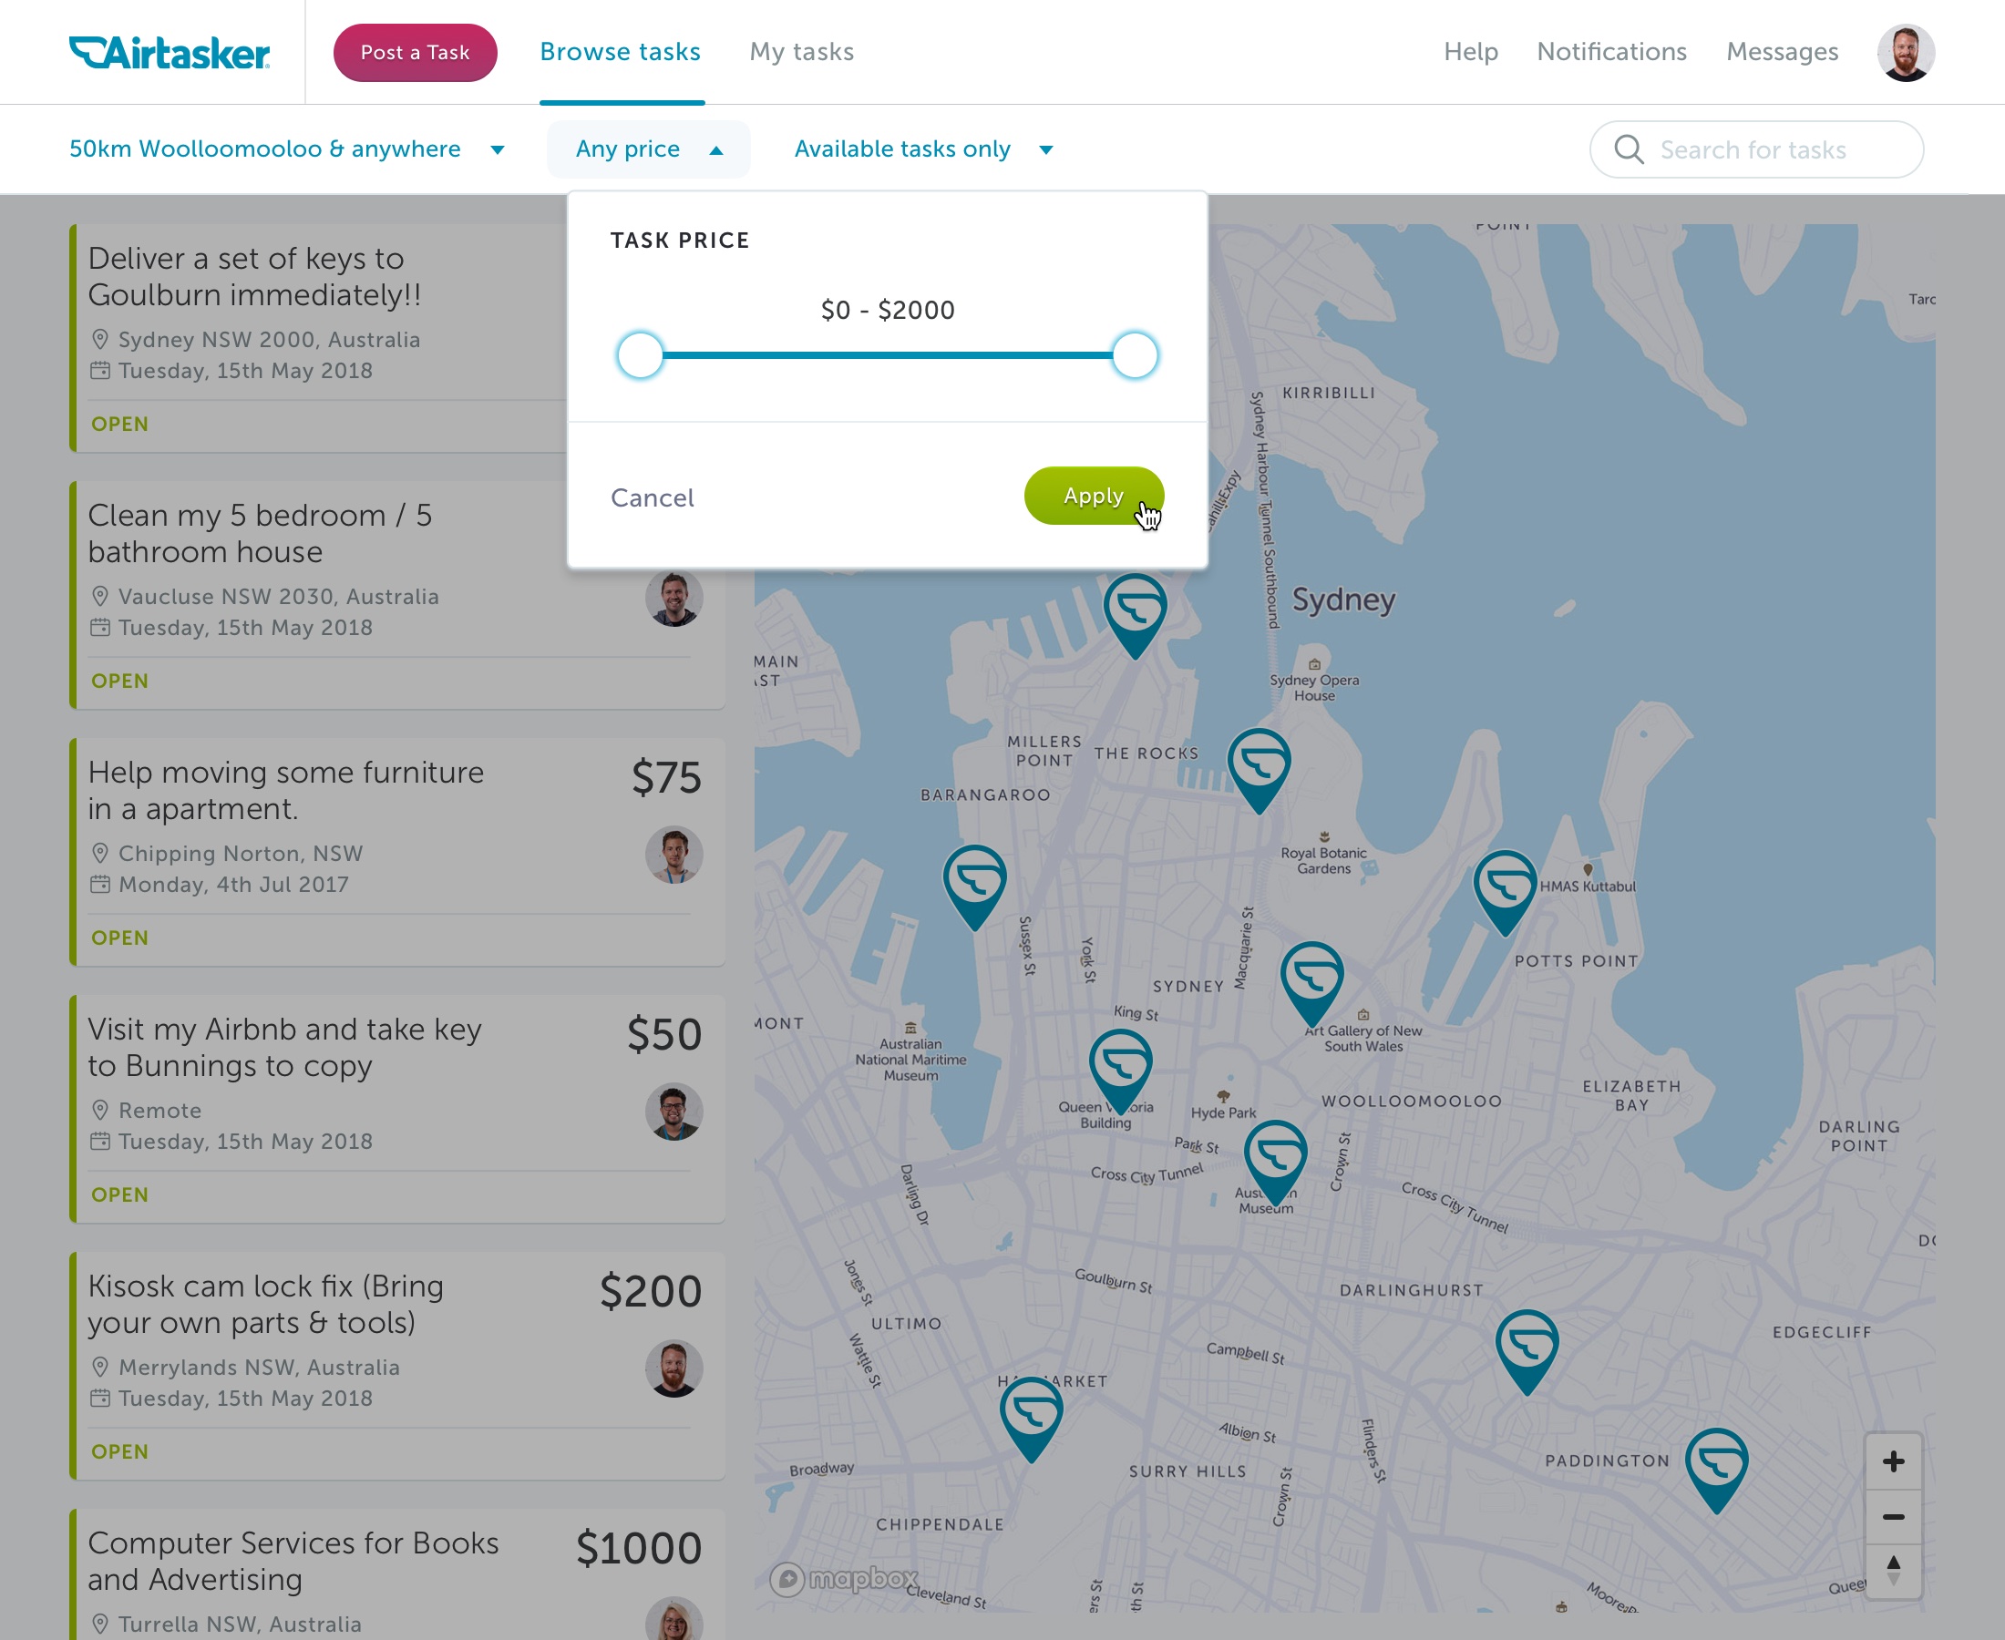Drag the task price range slider
The image size is (2005, 1640).
tap(888, 353)
